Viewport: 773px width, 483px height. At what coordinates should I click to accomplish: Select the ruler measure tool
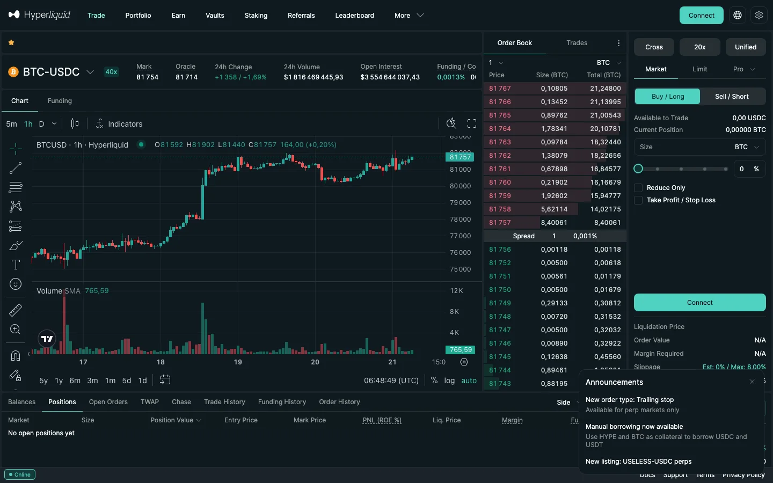pyautogui.click(x=16, y=310)
